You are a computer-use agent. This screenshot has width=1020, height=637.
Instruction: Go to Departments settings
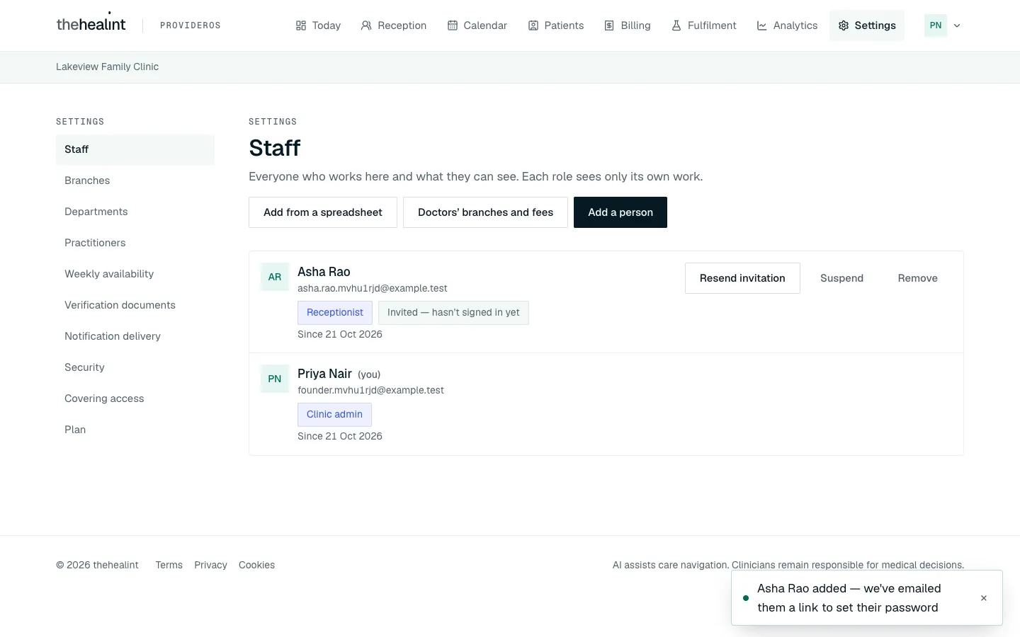pyautogui.click(x=135, y=212)
